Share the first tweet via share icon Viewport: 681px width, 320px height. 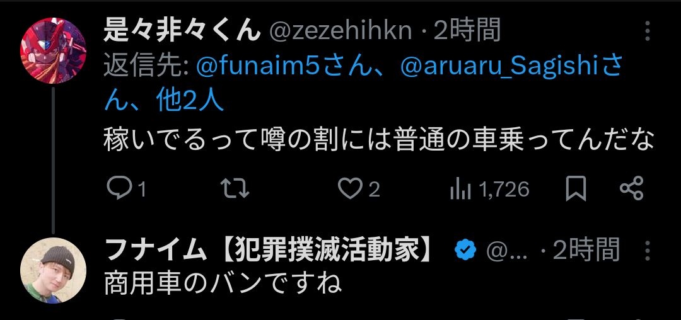[x=631, y=188]
